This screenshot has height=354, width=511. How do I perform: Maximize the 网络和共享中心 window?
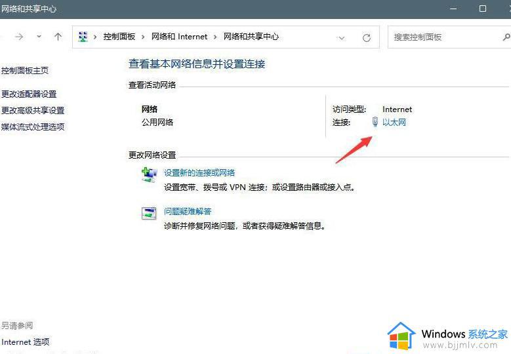[x=483, y=9]
